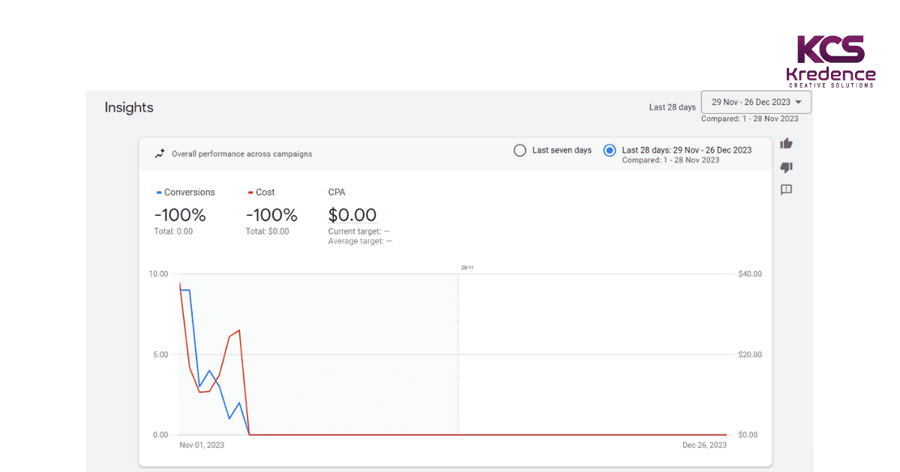900x472 pixels.
Task: Click the KCS Kredence logo
Action: [832, 60]
